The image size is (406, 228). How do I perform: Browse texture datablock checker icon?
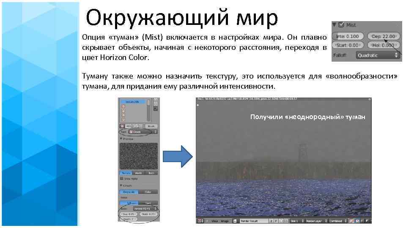coord(122,126)
